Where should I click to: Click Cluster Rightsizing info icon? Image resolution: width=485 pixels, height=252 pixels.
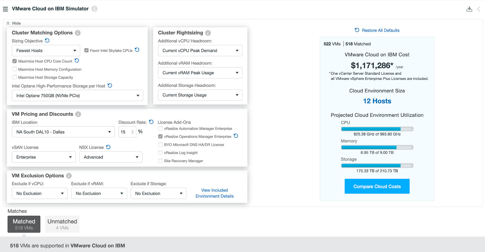[208, 33]
